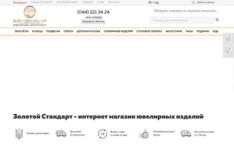This screenshot has width=234, height=146.
Task: Open Цепочки и колье menu
Action: point(88,31)
